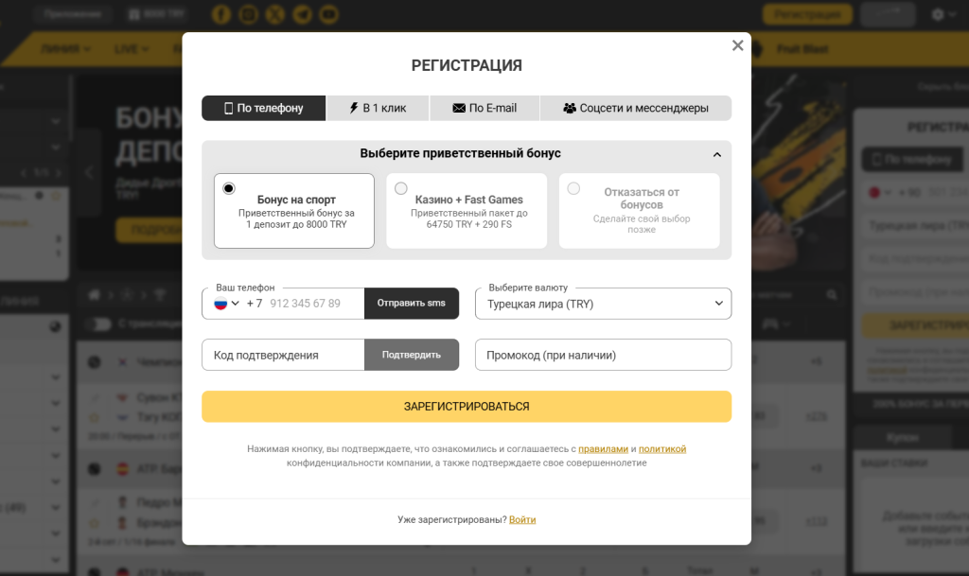This screenshot has height=576, width=969.
Task: Select Отказаться от бонусов radio option
Action: click(573, 188)
